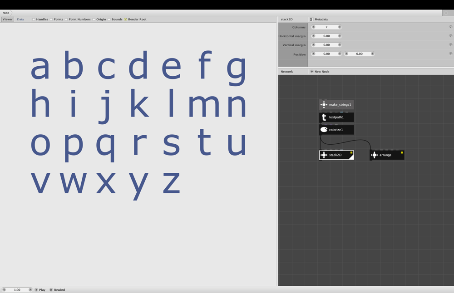Viewport: 454px width, 293px height.
Task: Click the yellow marker on arrange node
Action: click(402, 152)
